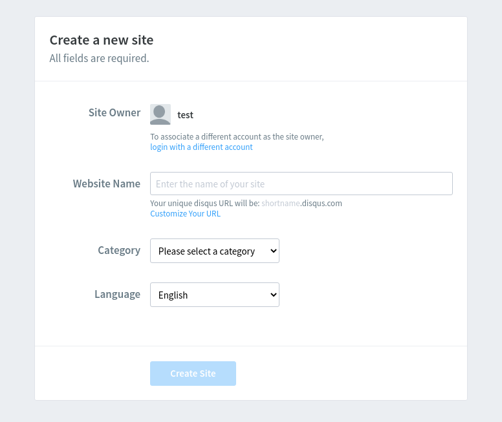Viewport: 502px width, 422px height.
Task: Click the "Category" field label
Action: pyautogui.click(x=119, y=250)
